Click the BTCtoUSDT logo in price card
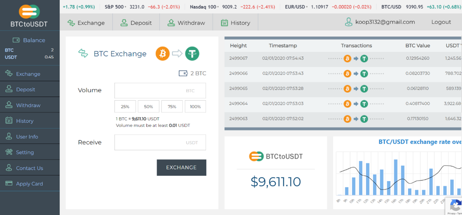 pos(276,157)
